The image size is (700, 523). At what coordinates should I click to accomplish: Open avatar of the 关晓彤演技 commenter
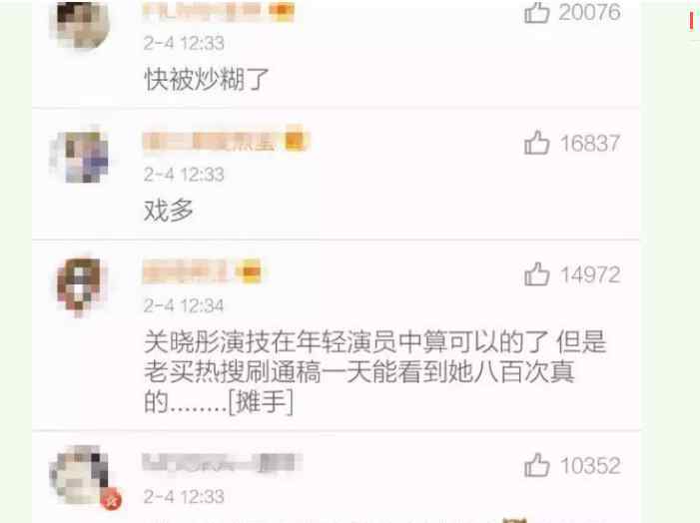(80, 286)
